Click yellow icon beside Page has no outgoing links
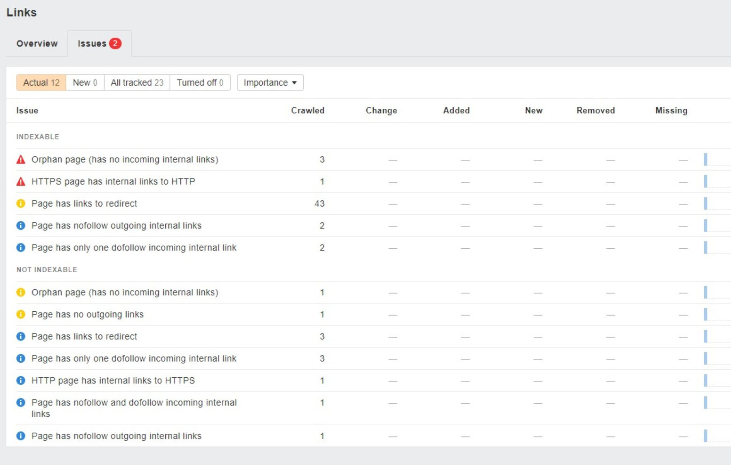 [x=21, y=314]
